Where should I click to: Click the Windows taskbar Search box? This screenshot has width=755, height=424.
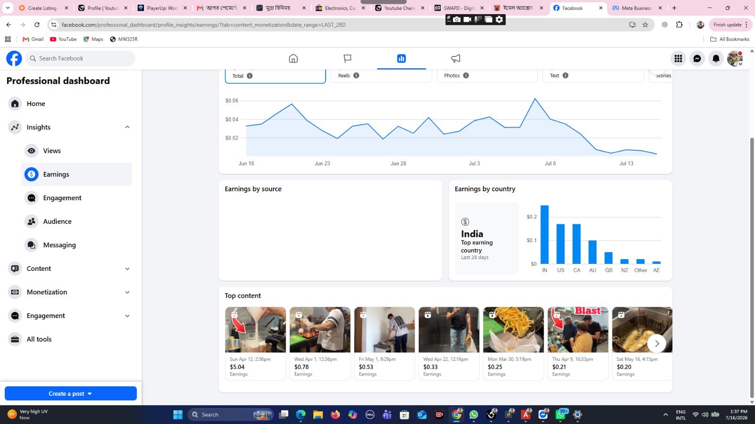pos(230,415)
